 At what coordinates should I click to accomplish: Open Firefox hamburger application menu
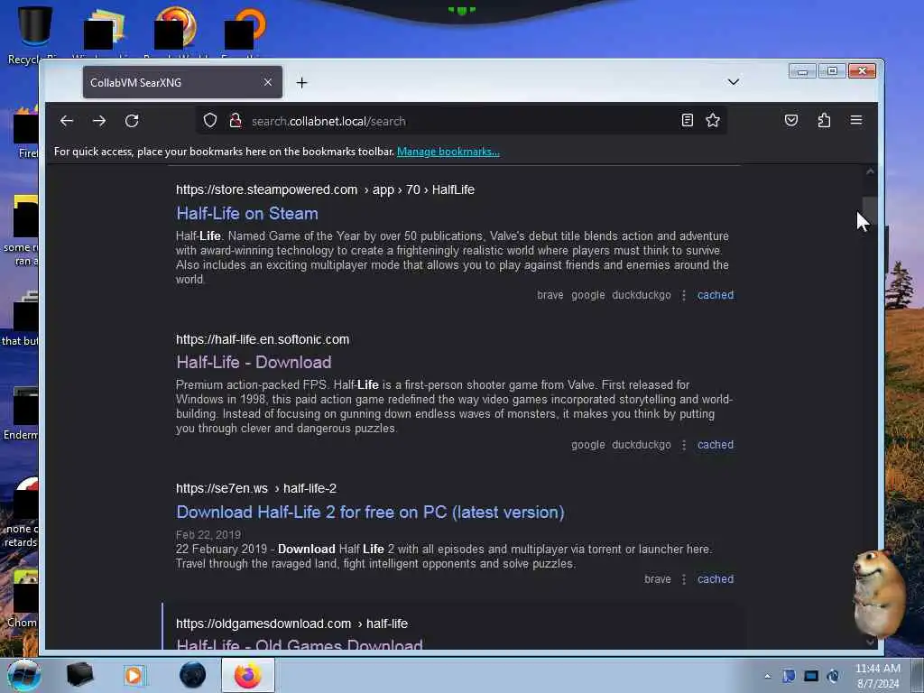856,120
